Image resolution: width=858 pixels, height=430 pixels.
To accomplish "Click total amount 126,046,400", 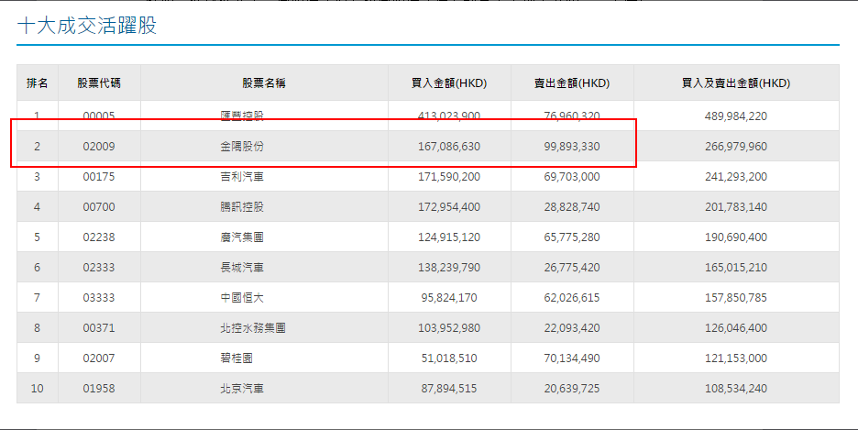I will click(736, 327).
